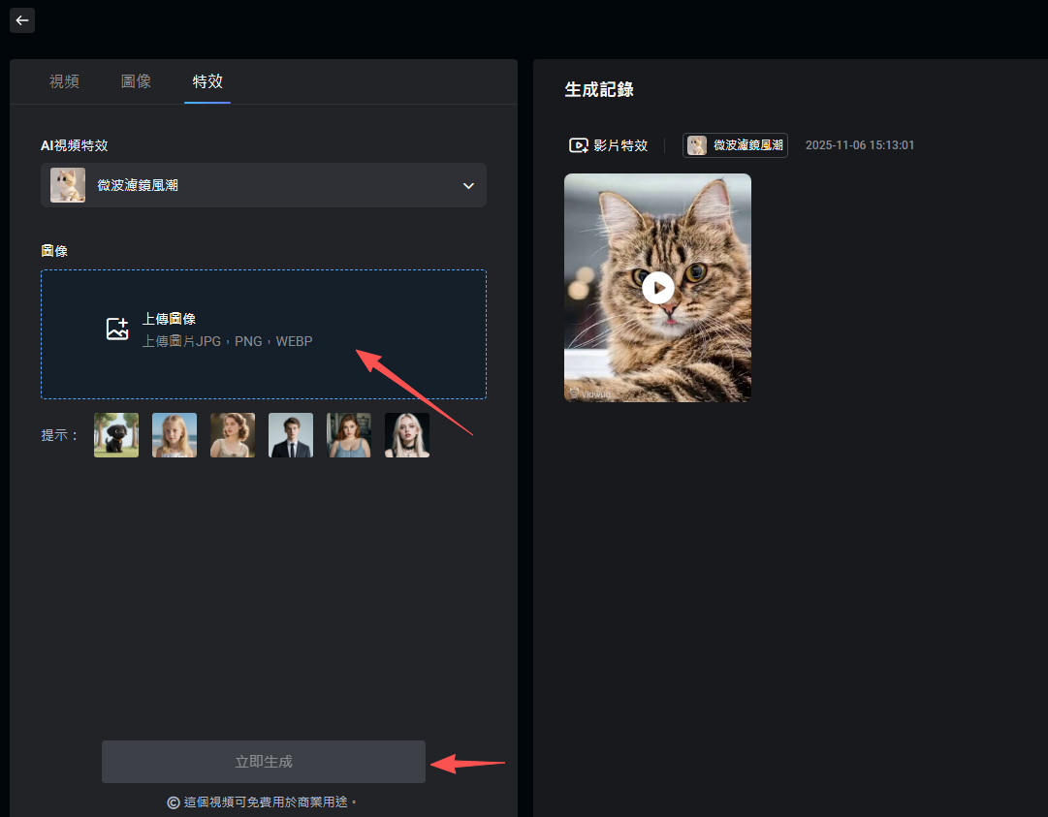
Task: Click the 微波濾鏡風潮 tag in generation history
Action: point(735,145)
